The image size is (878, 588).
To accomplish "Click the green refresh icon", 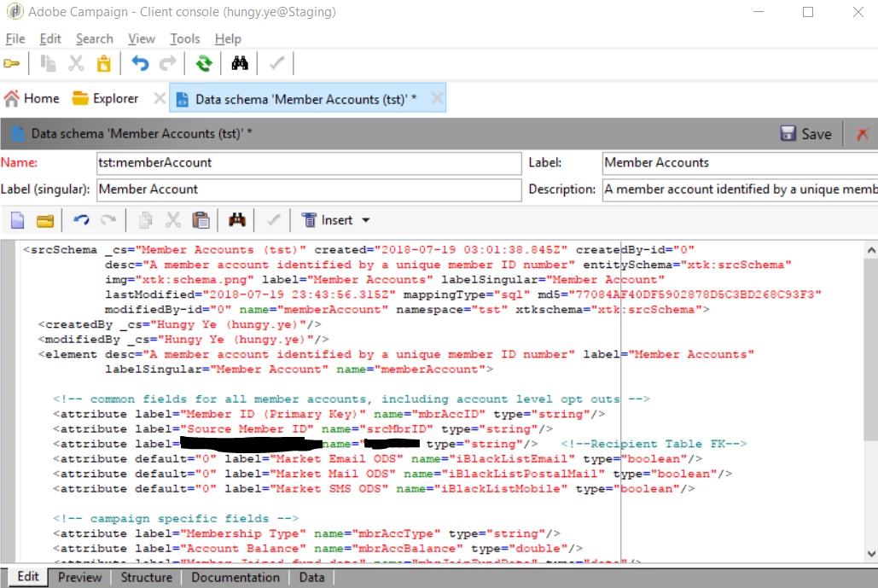I will [x=204, y=63].
